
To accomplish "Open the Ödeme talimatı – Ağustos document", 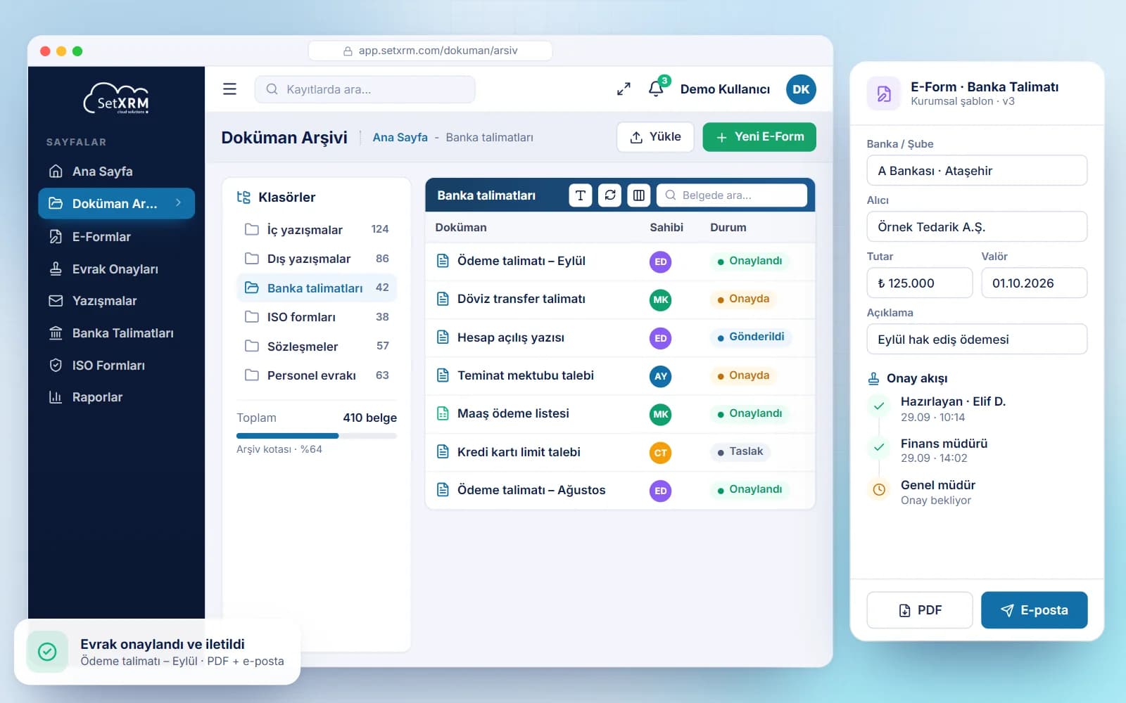I will pos(531,490).
